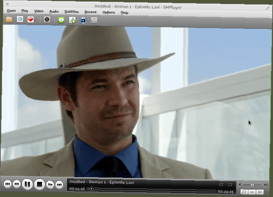Rewind the video
Image resolution: width=273 pixels, height=197 pixels.
(x=17, y=184)
